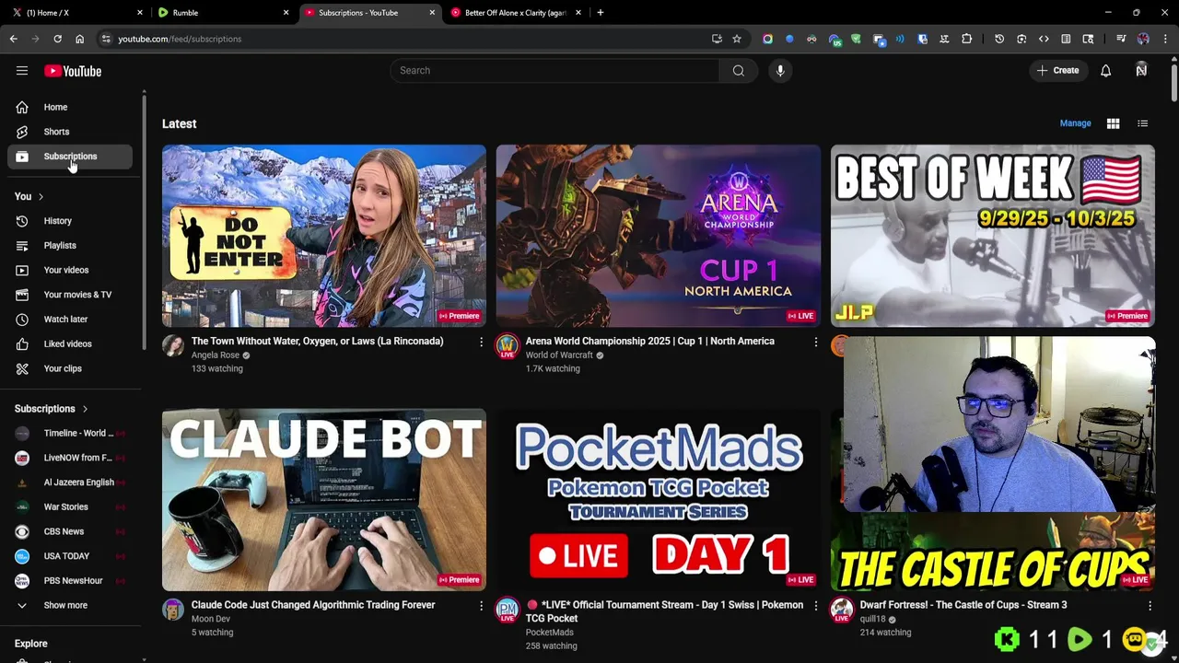The width and height of the screenshot is (1179, 663).
Task: Open the notifications bell
Action: 1105,71
